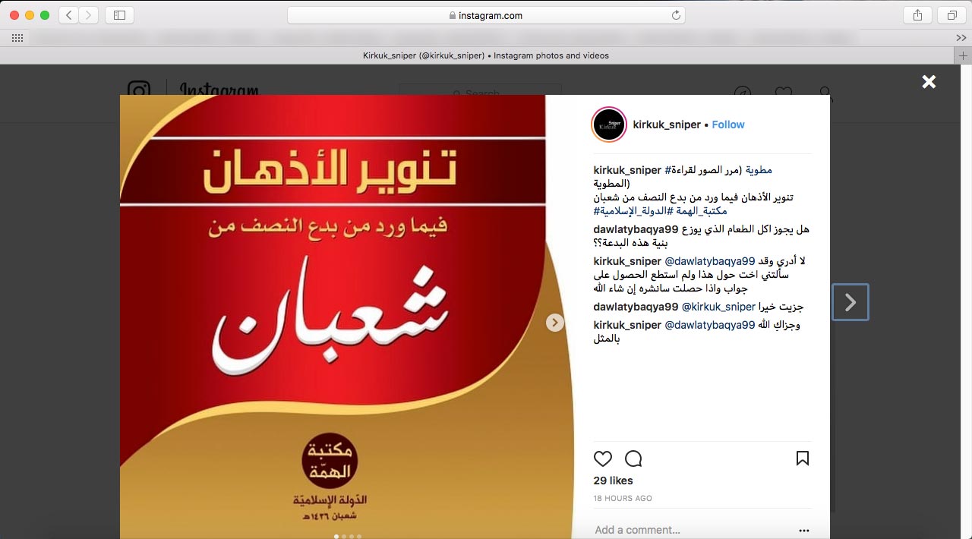Viewport: 972px width, 539px height.
Task: Show all tabs overview button
Action: tap(951, 15)
